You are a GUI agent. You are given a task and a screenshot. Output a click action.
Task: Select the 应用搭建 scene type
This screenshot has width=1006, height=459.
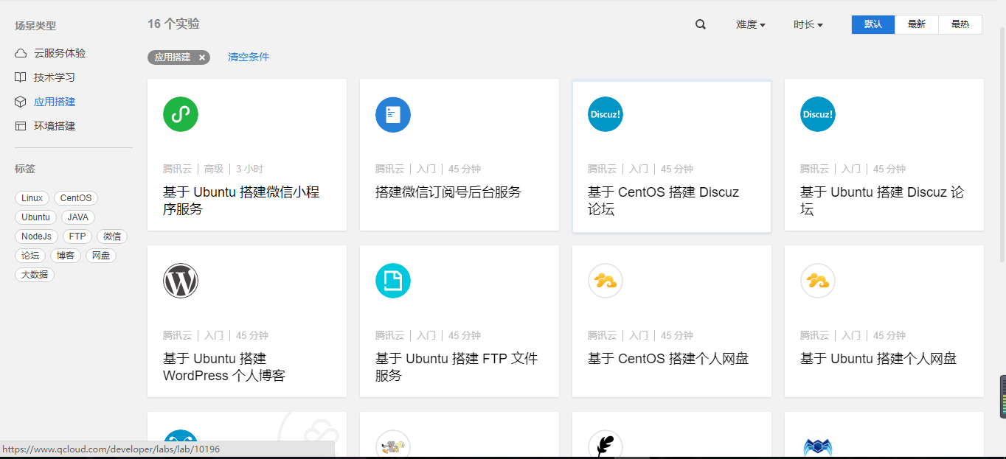pos(55,102)
